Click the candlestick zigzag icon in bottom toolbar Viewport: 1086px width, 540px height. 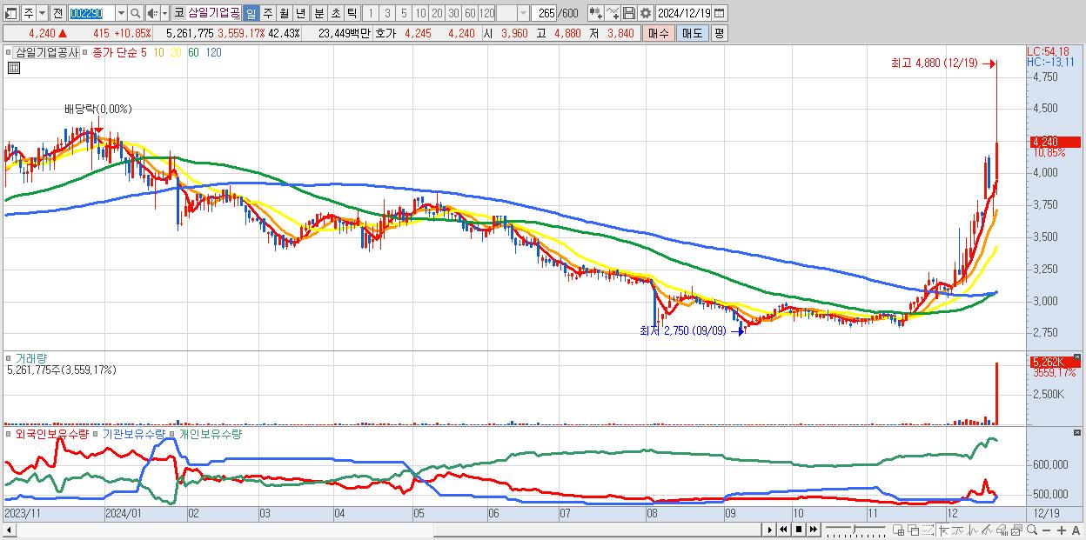coord(973,530)
